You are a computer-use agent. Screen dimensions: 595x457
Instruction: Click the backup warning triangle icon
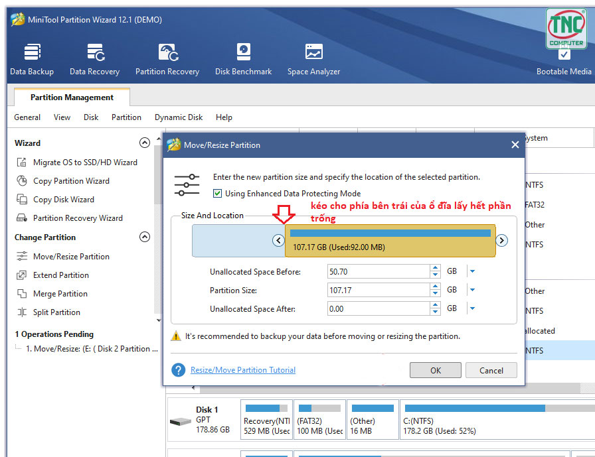[x=176, y=336]
